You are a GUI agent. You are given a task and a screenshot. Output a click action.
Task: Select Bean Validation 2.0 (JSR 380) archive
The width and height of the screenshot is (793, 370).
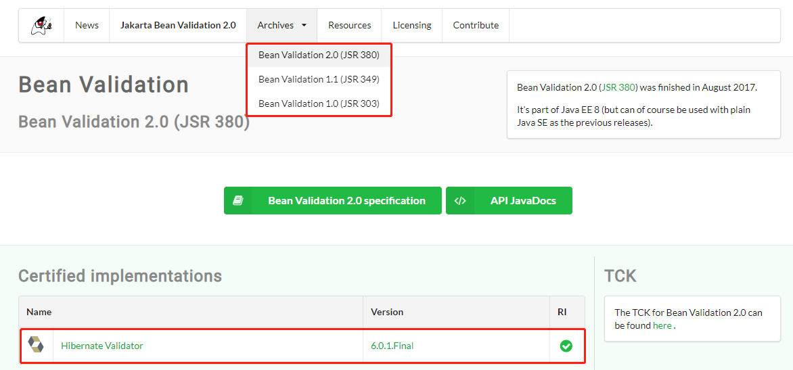tap(319, 55)
